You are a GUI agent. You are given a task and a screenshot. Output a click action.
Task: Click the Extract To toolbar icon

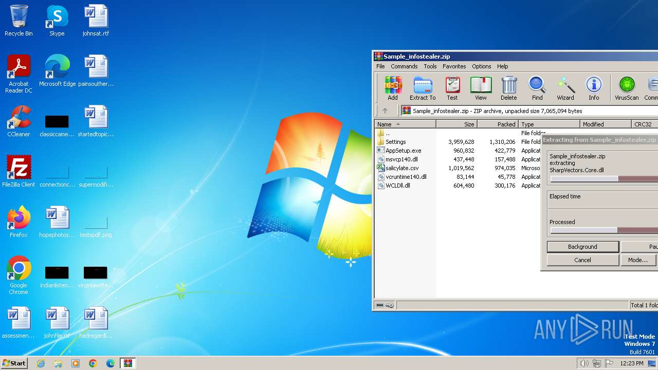click(x=423, y=88)
